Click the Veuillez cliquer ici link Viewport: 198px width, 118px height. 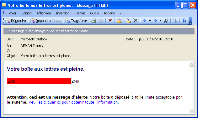click(x=74, y=102)
